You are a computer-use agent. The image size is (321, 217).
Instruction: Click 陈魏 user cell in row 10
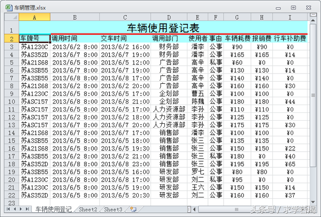click(198, 102)
